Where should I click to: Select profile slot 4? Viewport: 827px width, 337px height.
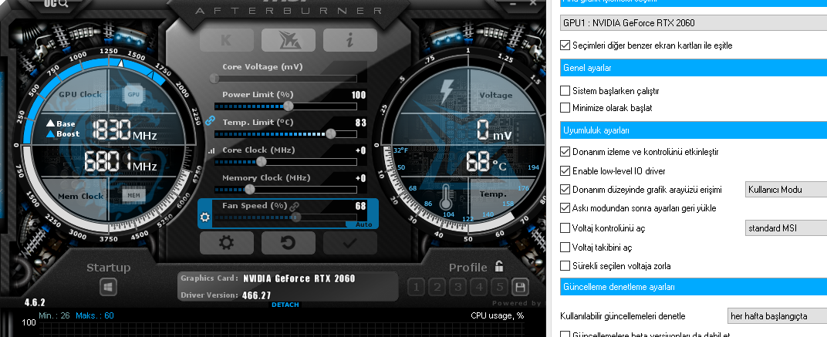[479, 288]
